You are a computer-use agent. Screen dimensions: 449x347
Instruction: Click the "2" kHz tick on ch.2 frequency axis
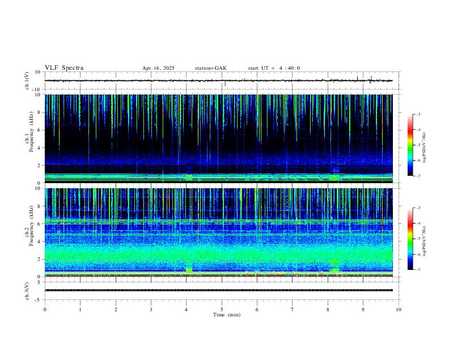[x=39, y=259]
